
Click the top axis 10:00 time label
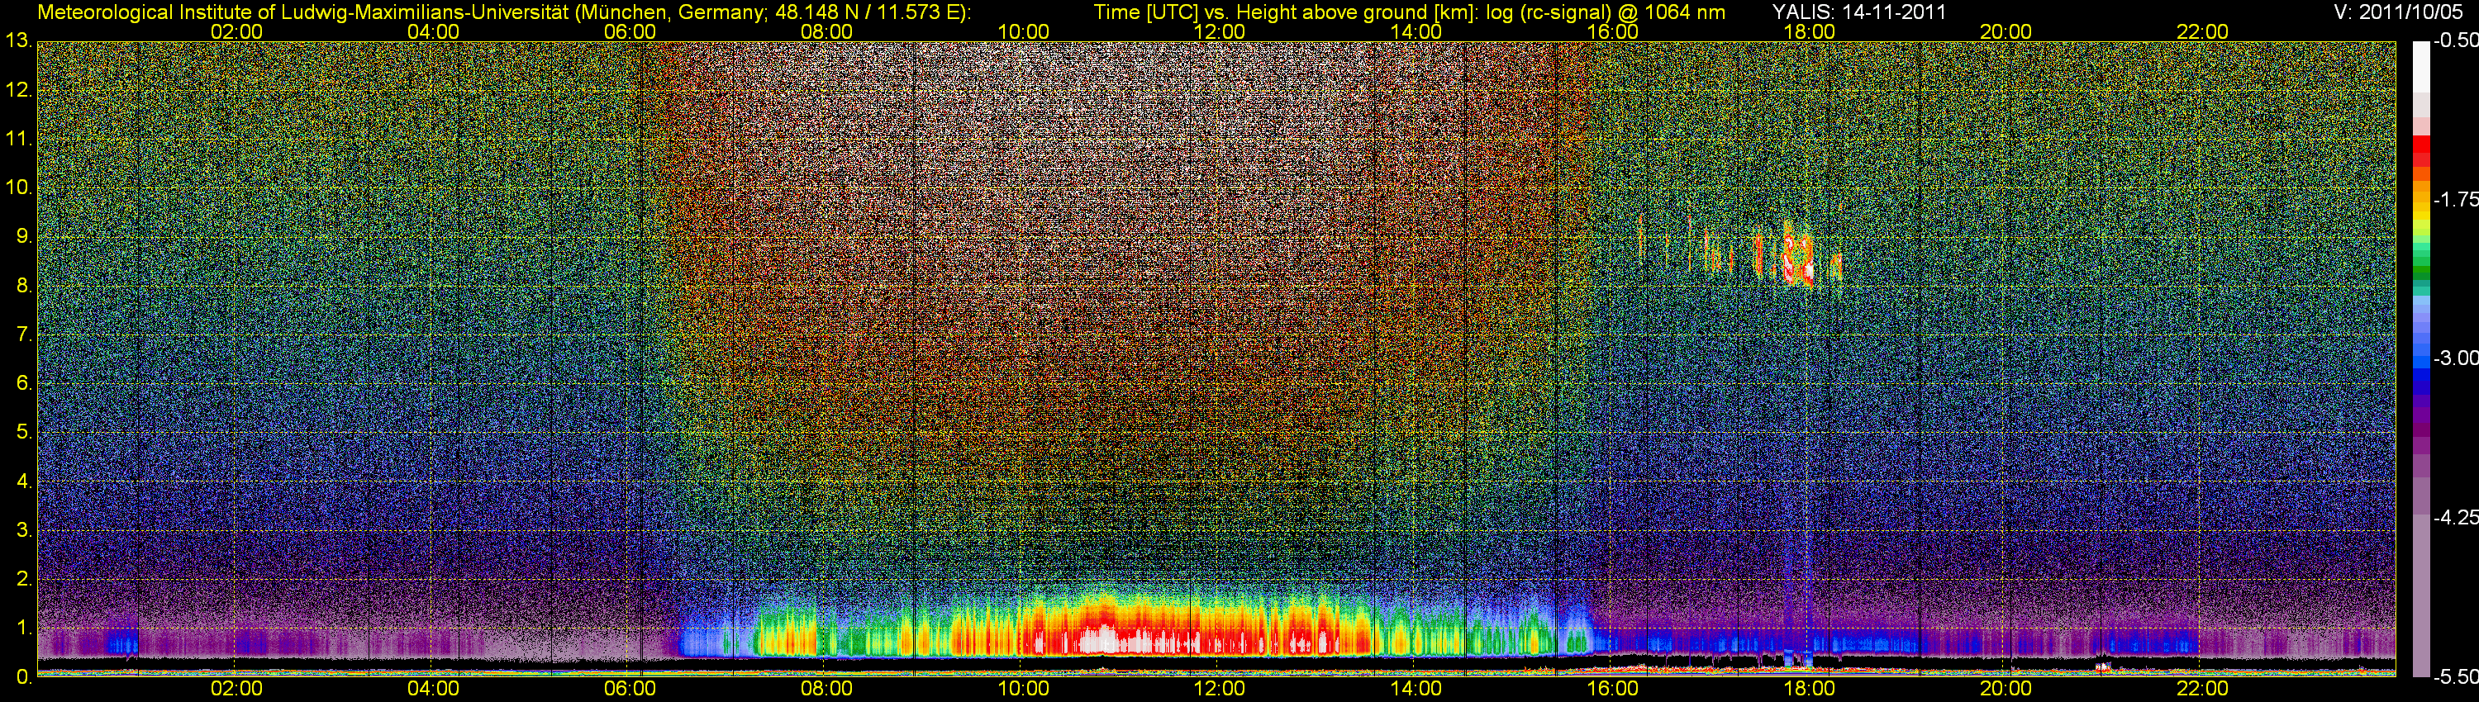tap(1023, 31)
